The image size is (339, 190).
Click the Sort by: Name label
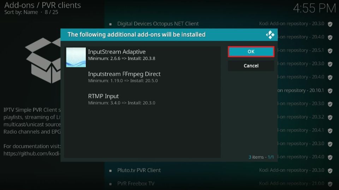coord(21,12)
